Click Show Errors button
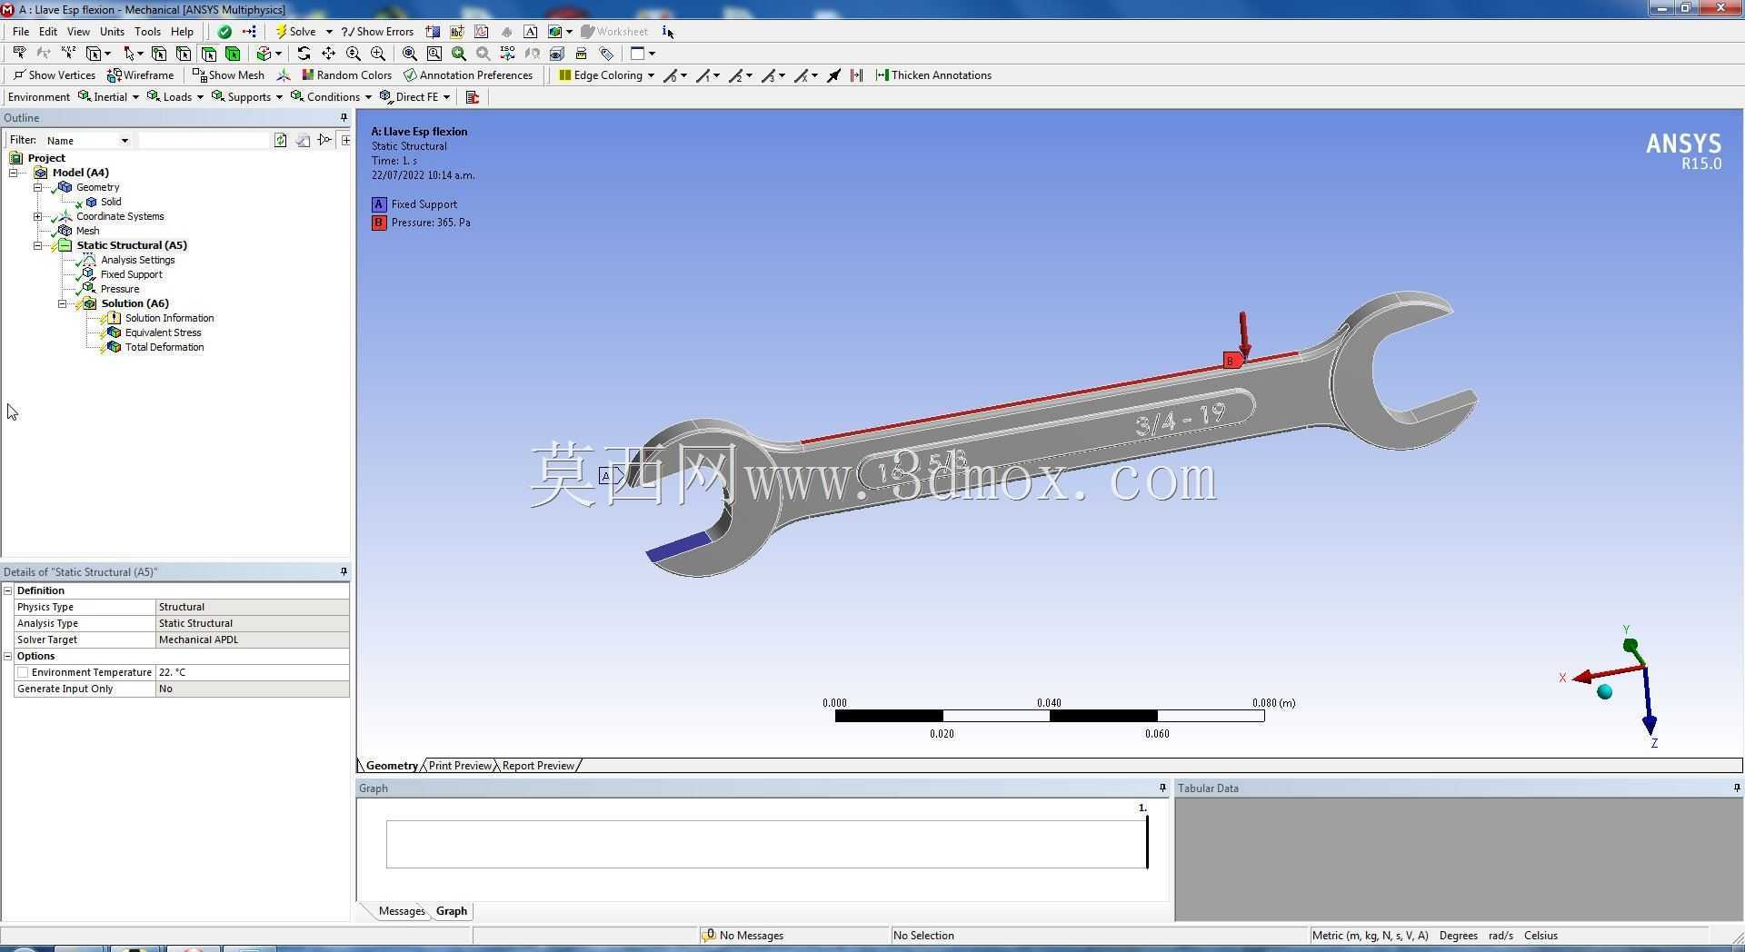The width and height of the screenshot is (1745, 952). (377, 32)
